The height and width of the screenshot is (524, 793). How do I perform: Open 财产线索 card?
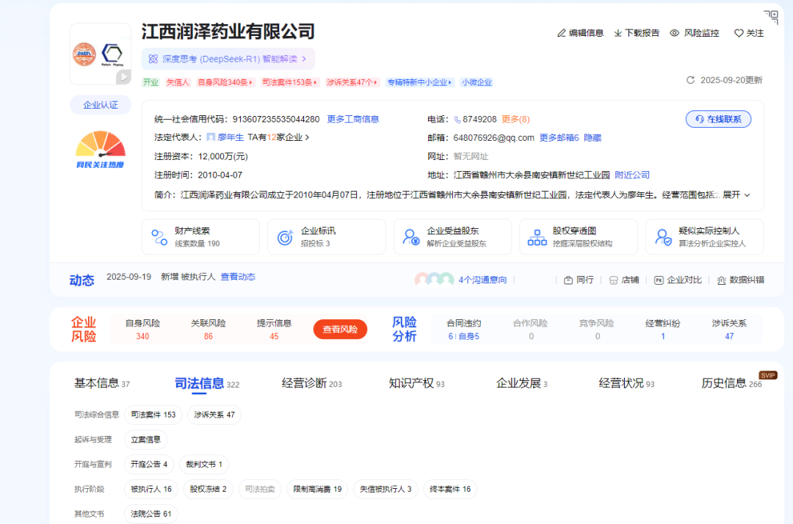200,236
